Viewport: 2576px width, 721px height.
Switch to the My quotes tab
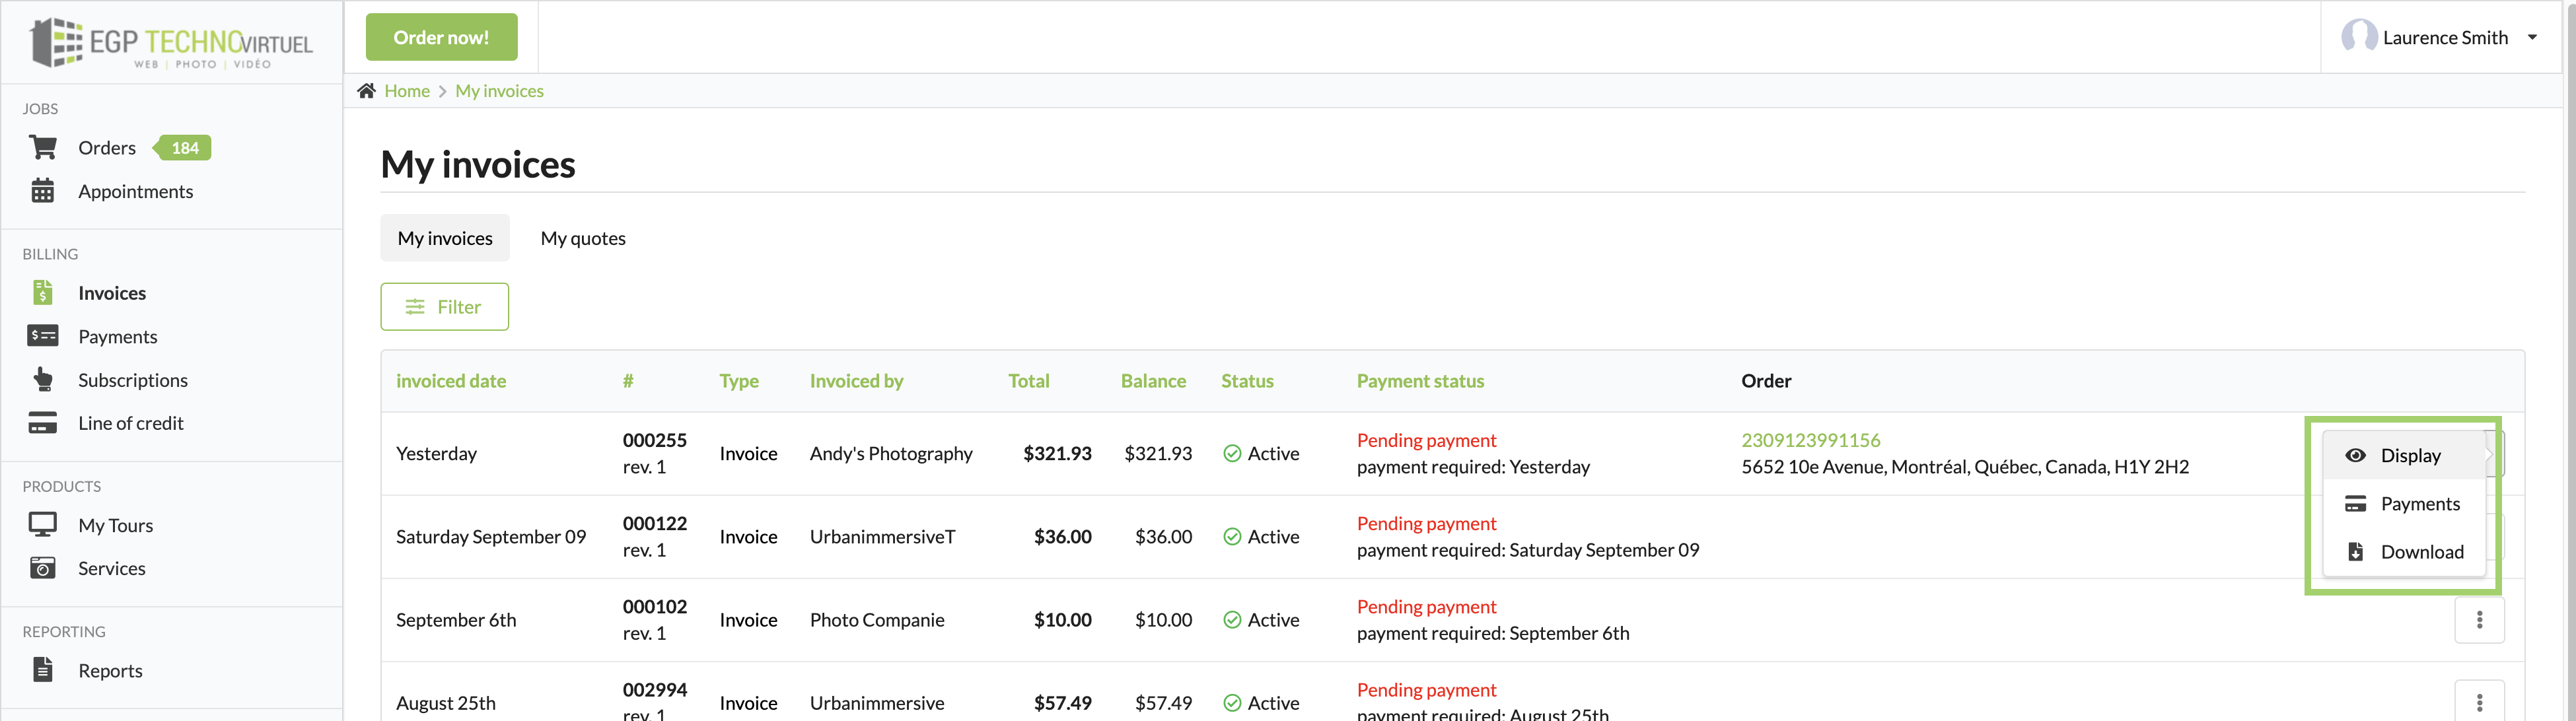point(583,238)
